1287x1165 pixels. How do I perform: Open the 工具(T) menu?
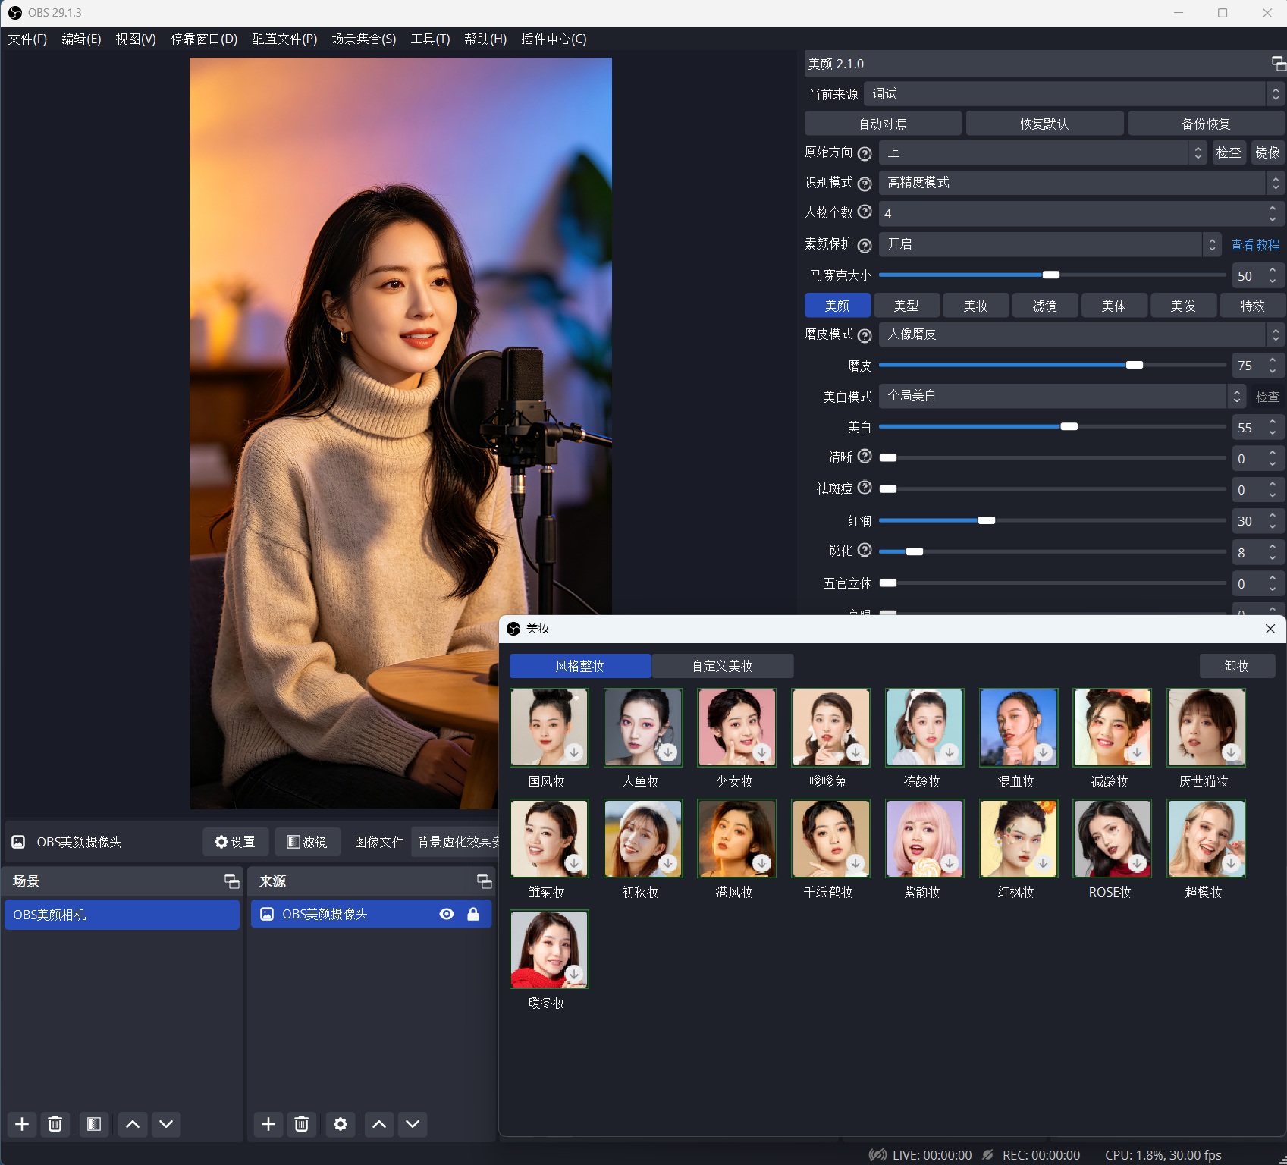pyautogui.click(x=428, y=39)
